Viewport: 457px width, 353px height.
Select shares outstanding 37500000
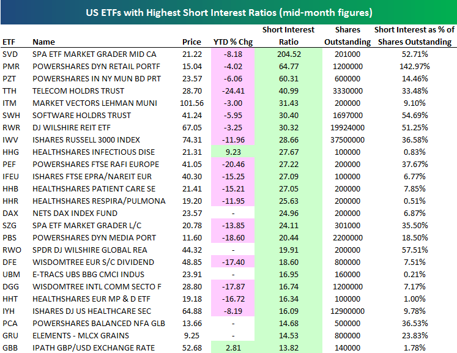347,140
